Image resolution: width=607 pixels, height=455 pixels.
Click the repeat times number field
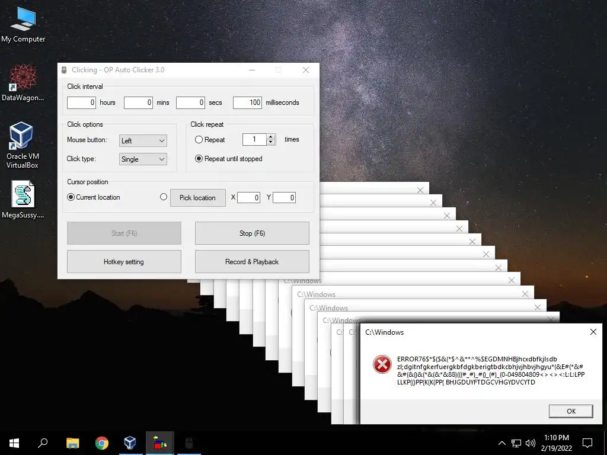(254, 139)
